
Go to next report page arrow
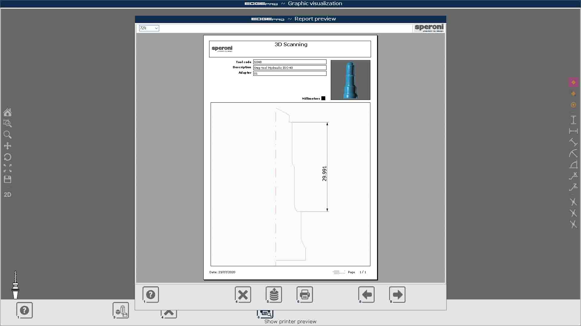click(397, 295)
